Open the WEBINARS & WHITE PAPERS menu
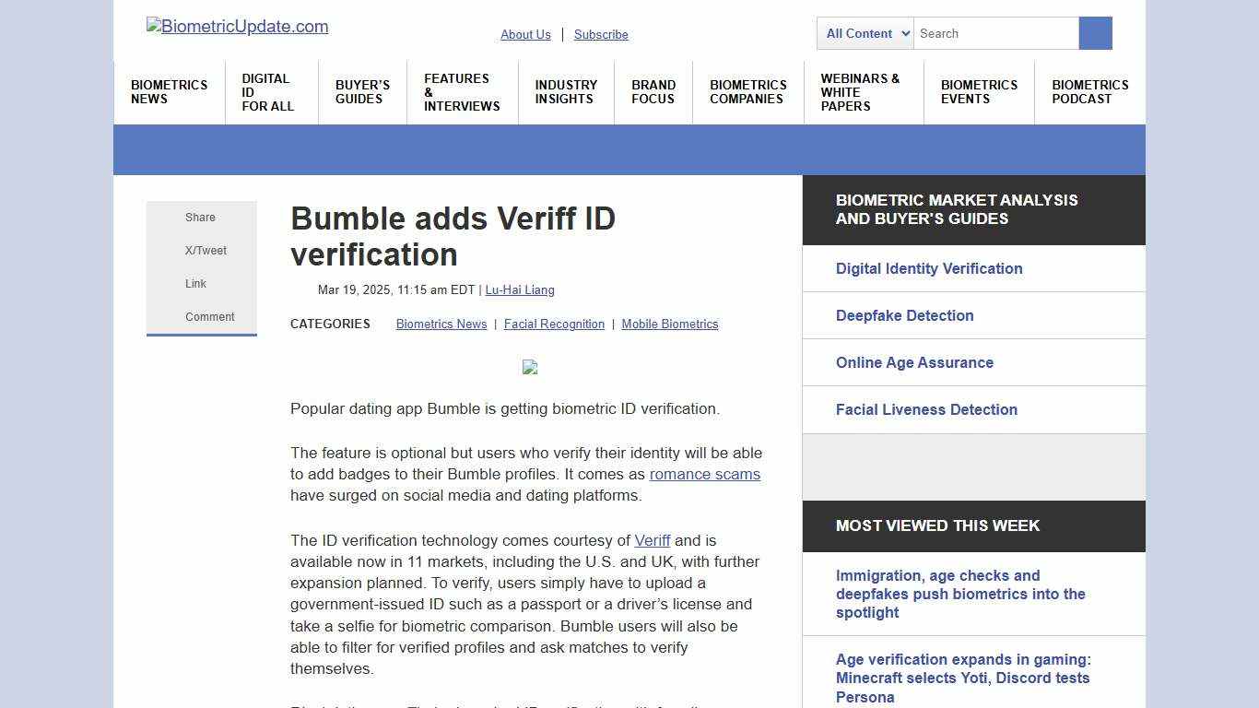1259x708 pixels. [860, 91]
